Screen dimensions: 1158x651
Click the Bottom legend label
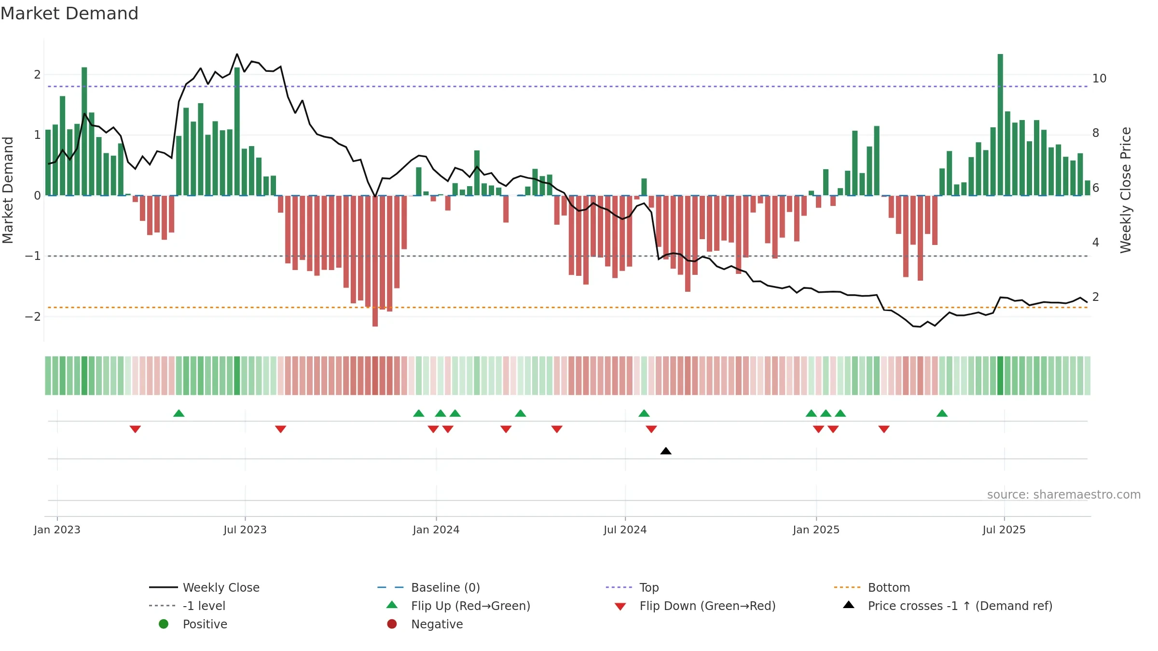click(889, 587)
